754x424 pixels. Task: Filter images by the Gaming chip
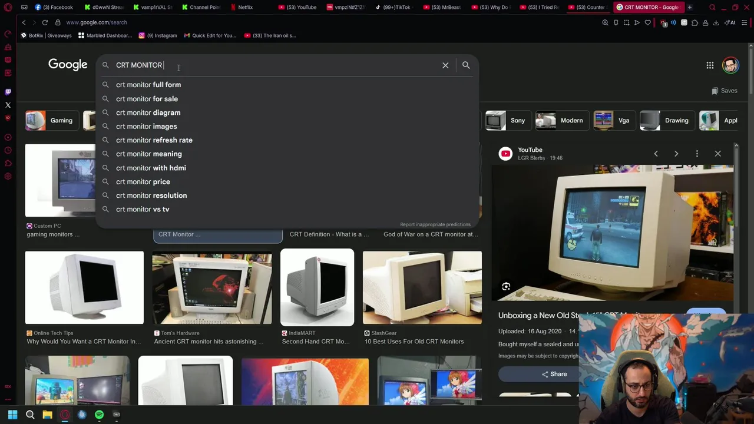[52, 121]
